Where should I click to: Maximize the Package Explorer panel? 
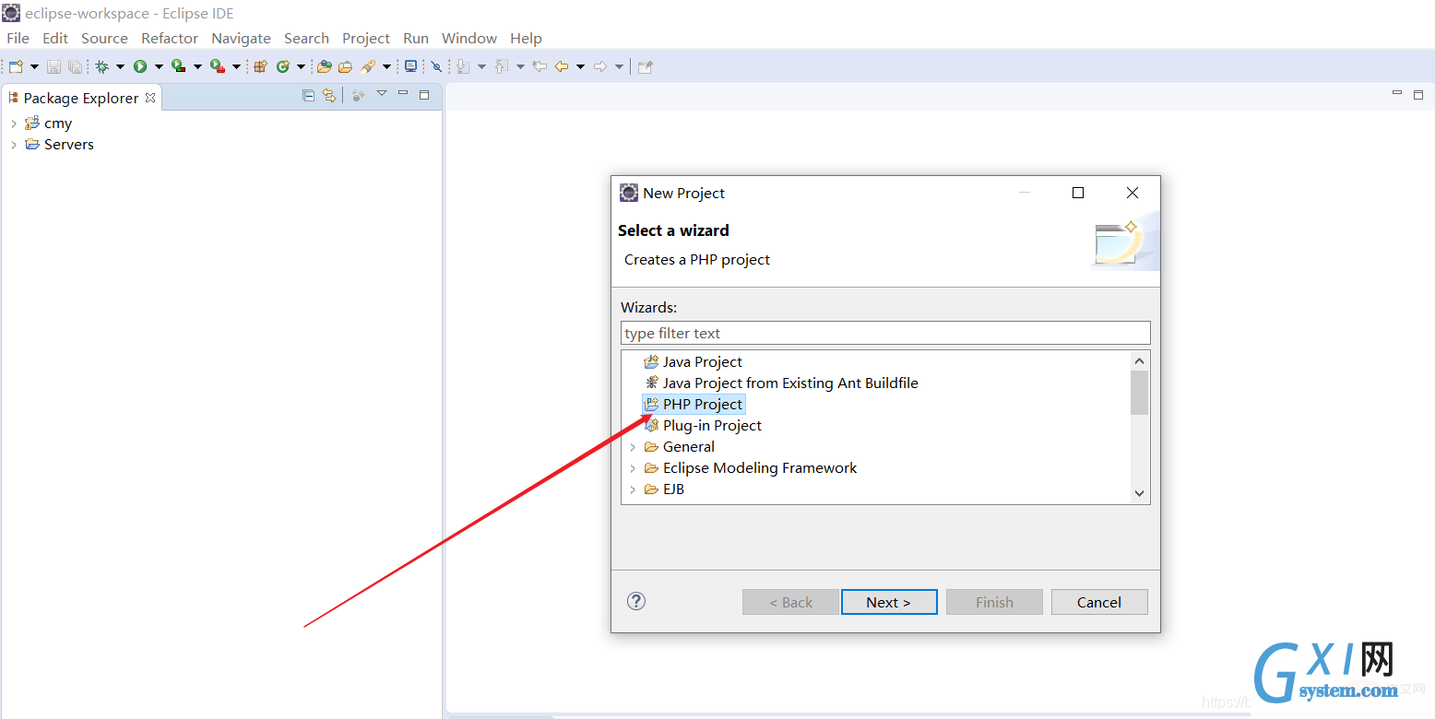point(424,94)
